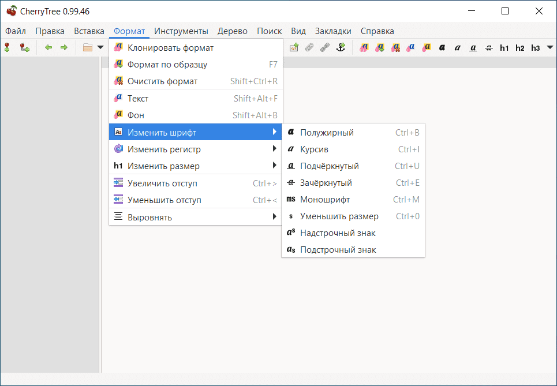Open the Правка menu
The width and height of the screenshot is (557, 386).
[x=50, y=31]
